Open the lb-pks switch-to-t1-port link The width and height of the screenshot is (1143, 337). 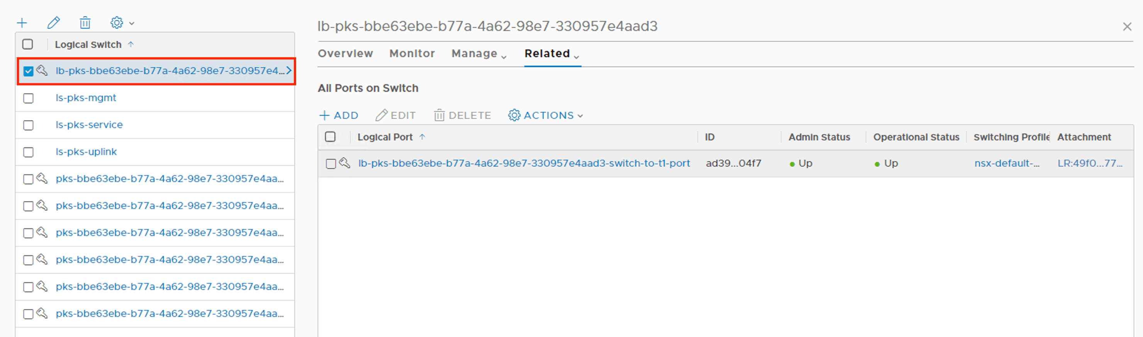524,163
